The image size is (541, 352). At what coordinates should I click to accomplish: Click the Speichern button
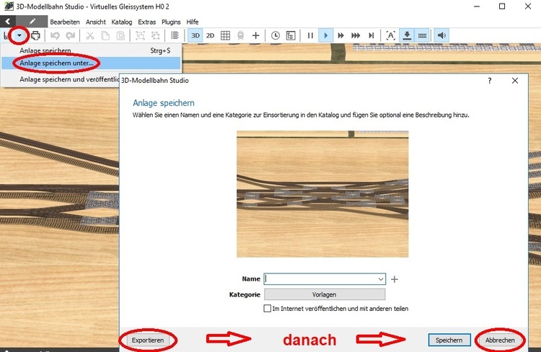pos(449,340)
